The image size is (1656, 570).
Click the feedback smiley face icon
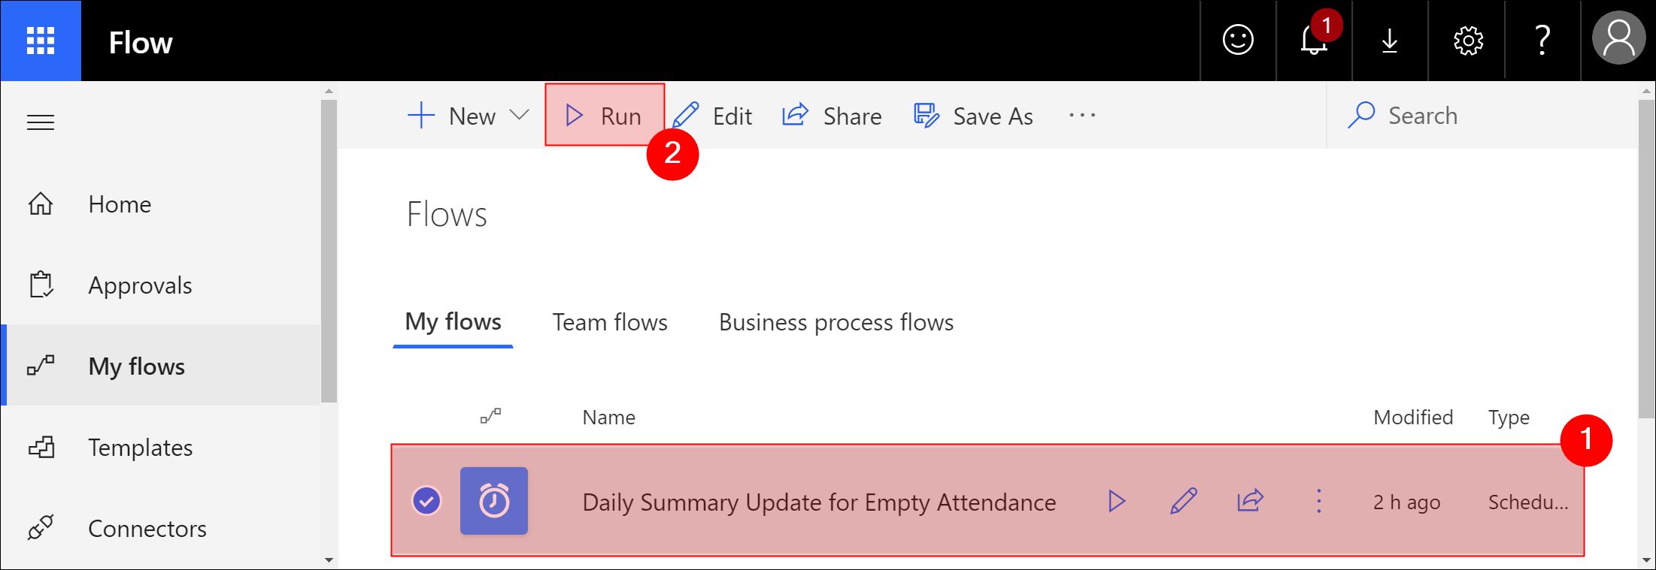click(x=1238, y=40)
